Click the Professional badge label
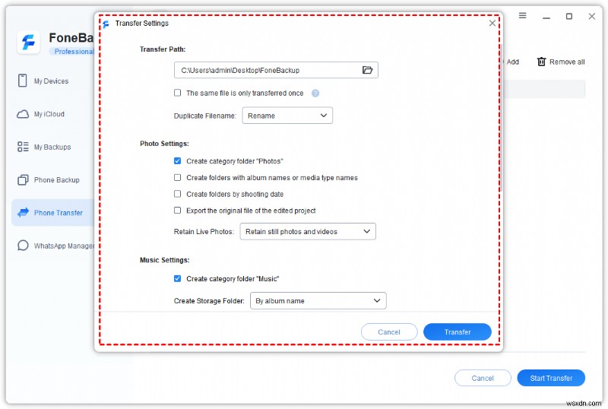The height and width of the screenshot is (409, 608). 73,51
